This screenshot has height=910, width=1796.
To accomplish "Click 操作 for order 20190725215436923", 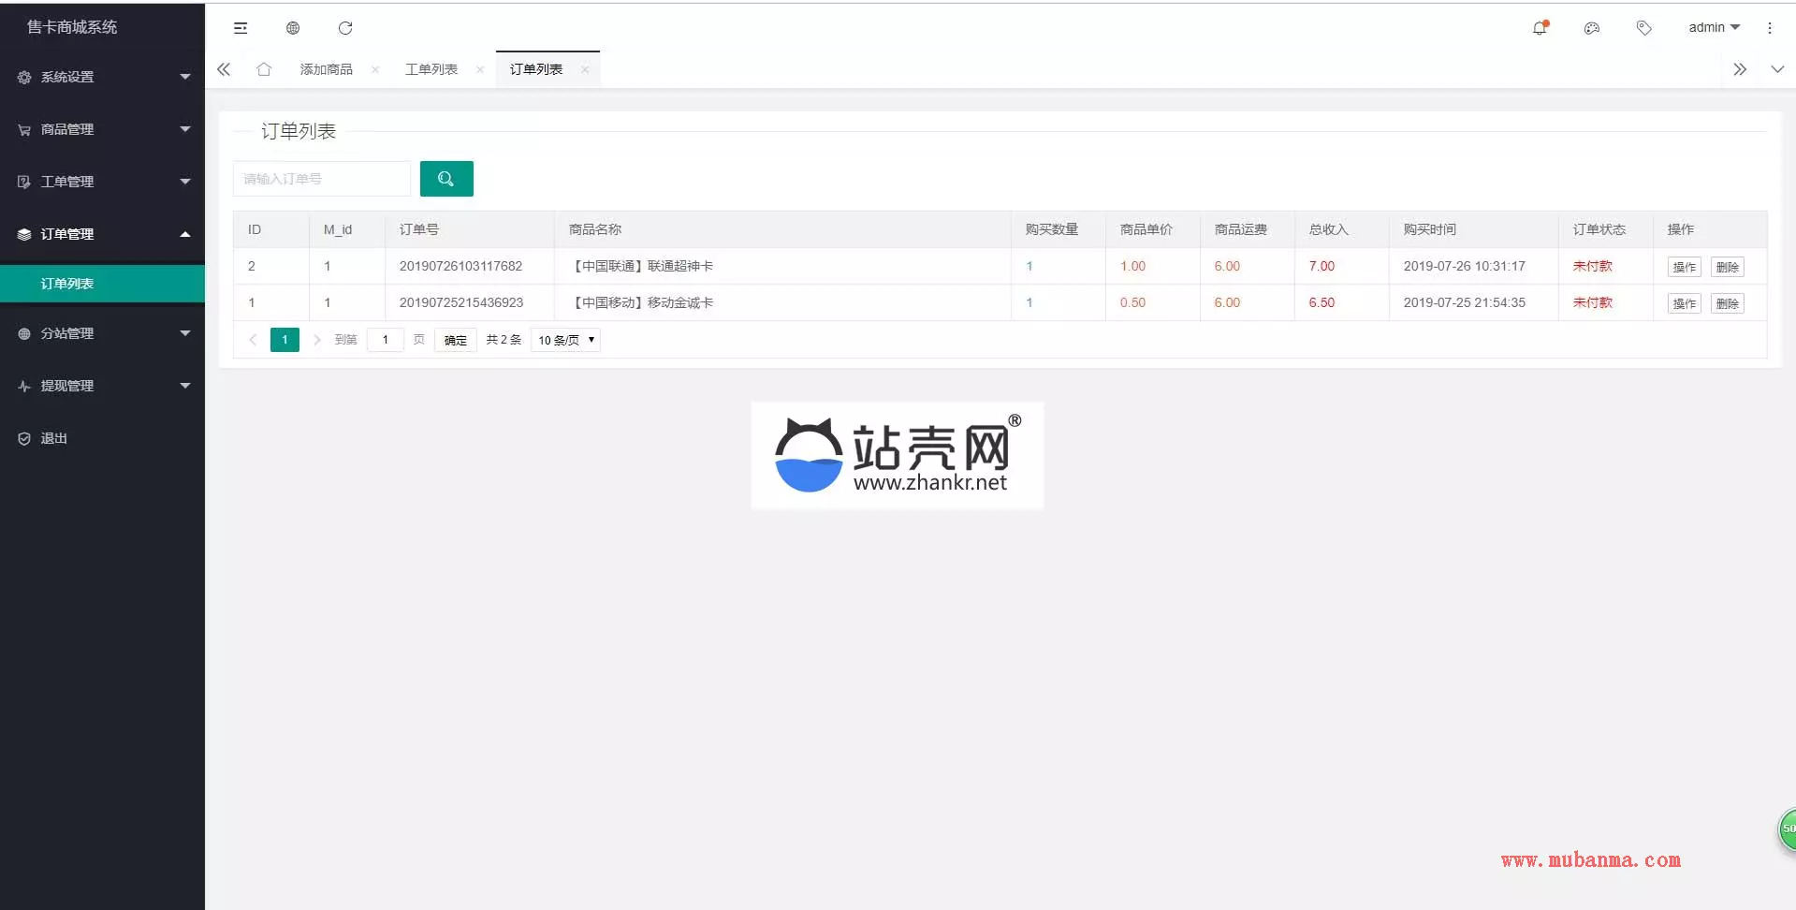I will [x=1684, y=303].
